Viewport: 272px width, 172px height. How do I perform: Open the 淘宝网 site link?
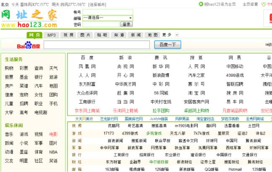[196, 93]
